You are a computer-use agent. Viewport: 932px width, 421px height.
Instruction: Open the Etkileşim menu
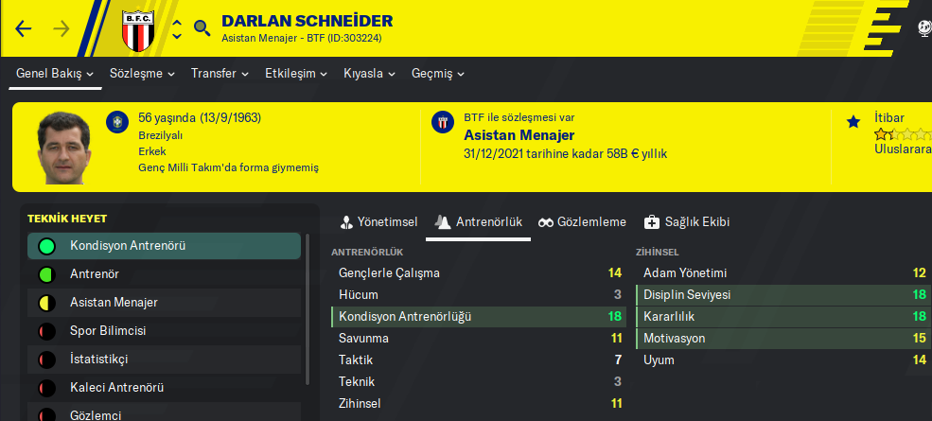tap(296, 73)
